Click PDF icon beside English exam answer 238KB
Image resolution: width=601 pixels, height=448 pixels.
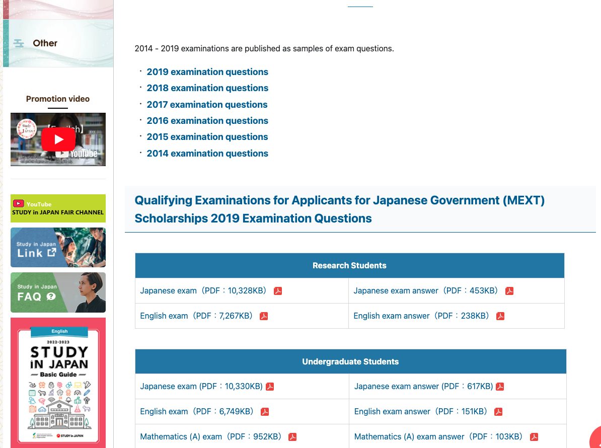pyautogui.click(x=500, y=316)
